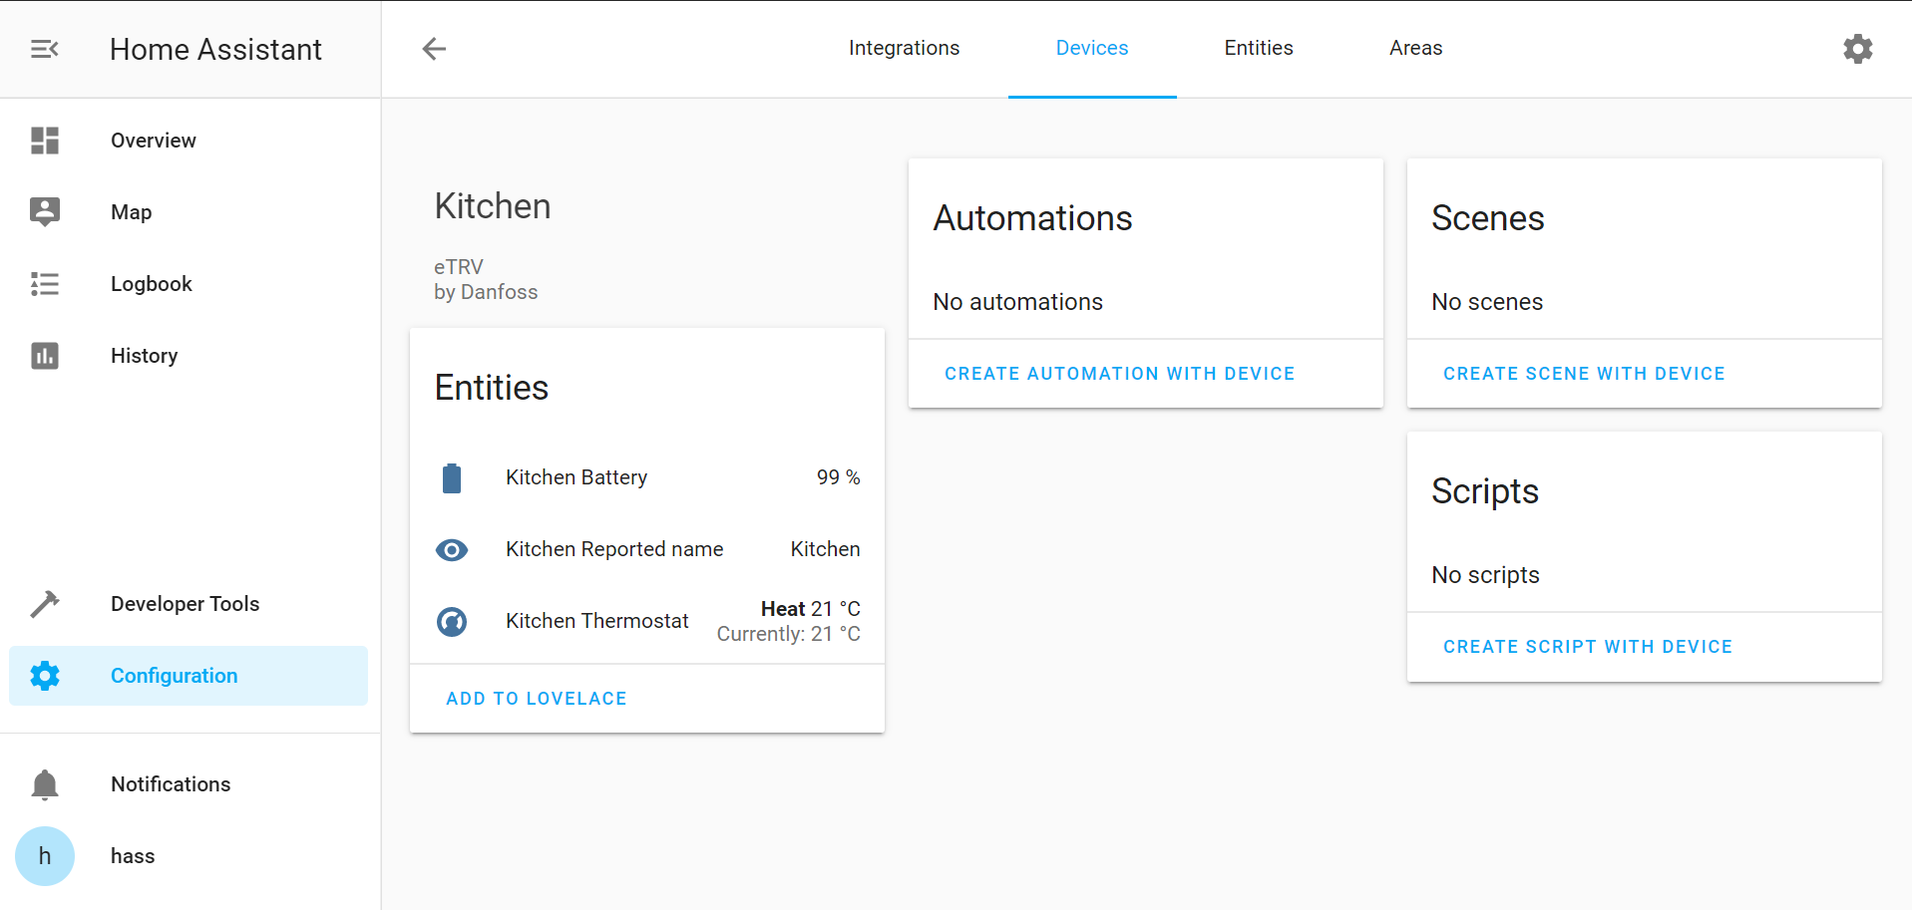Go back with the left arrow

[434, 49]
